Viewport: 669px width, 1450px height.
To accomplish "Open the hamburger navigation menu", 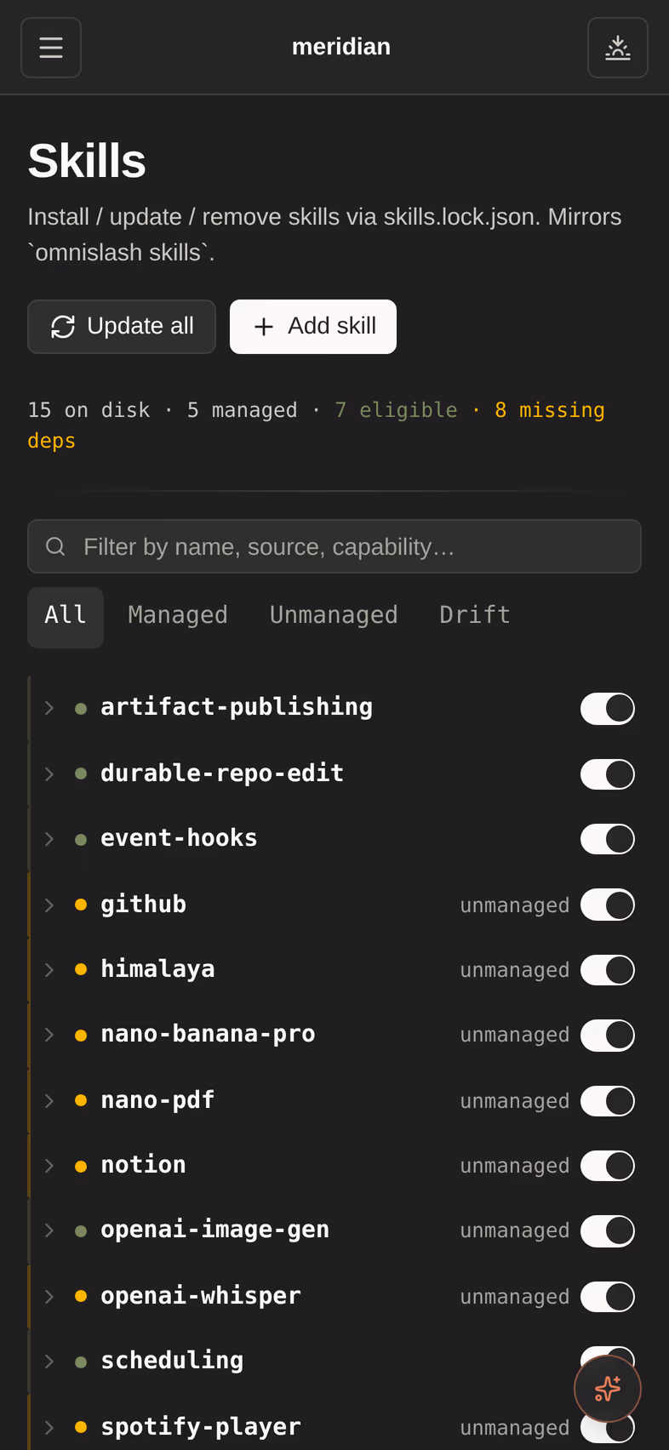I will point(51,48).
